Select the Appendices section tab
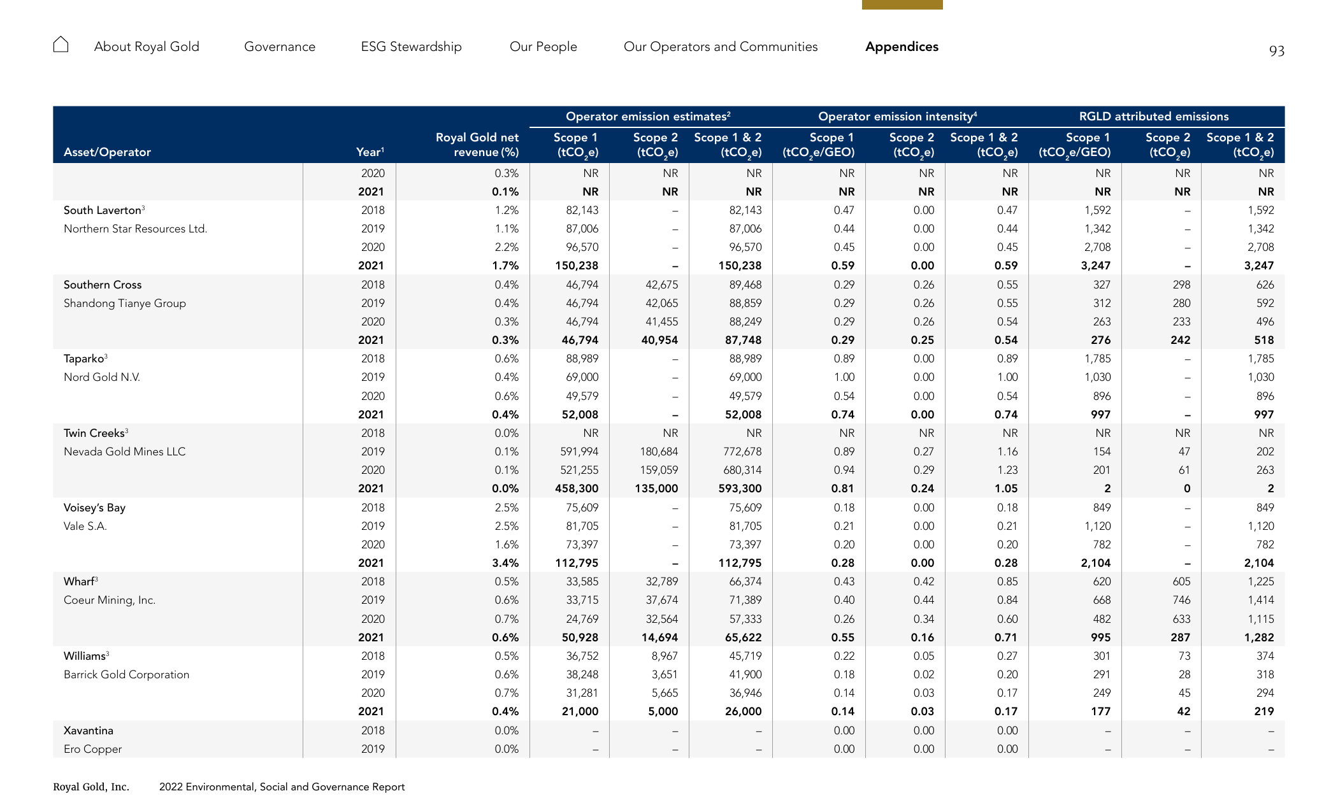 click(902, 46)
